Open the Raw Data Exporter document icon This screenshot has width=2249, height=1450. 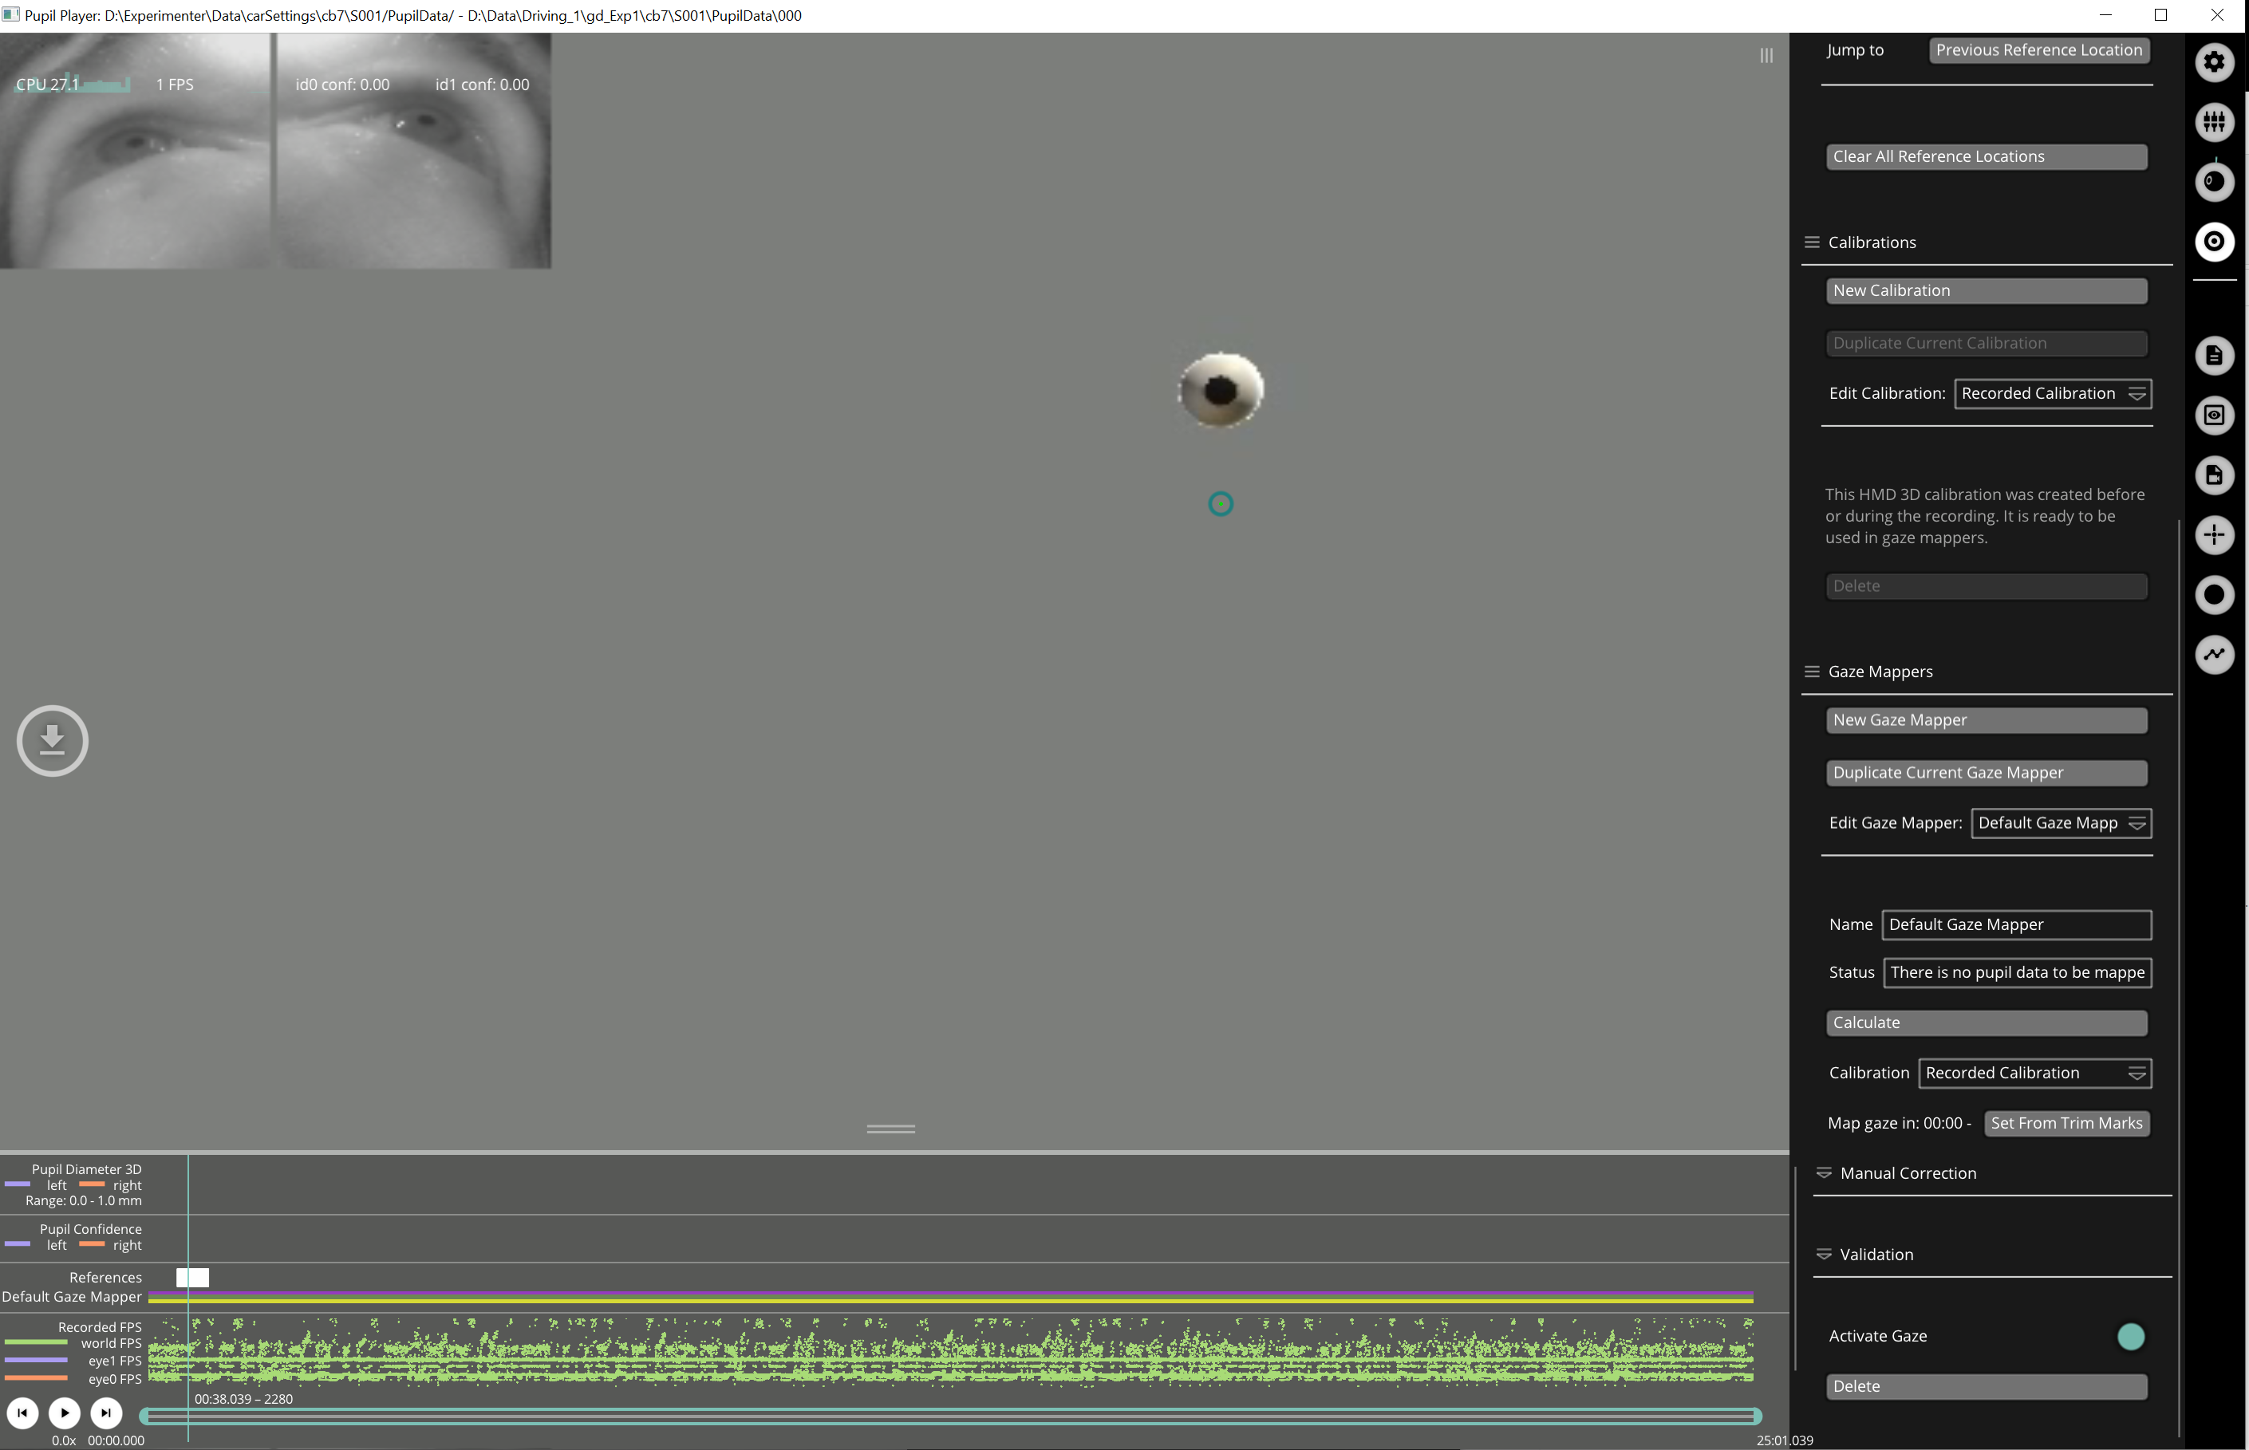tap(2214, 356)
